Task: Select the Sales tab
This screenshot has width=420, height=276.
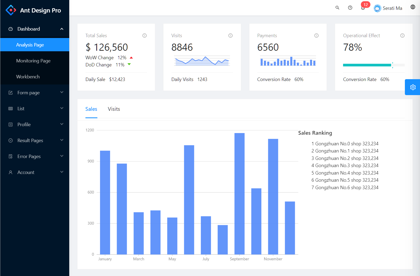Action: (91, 109)
